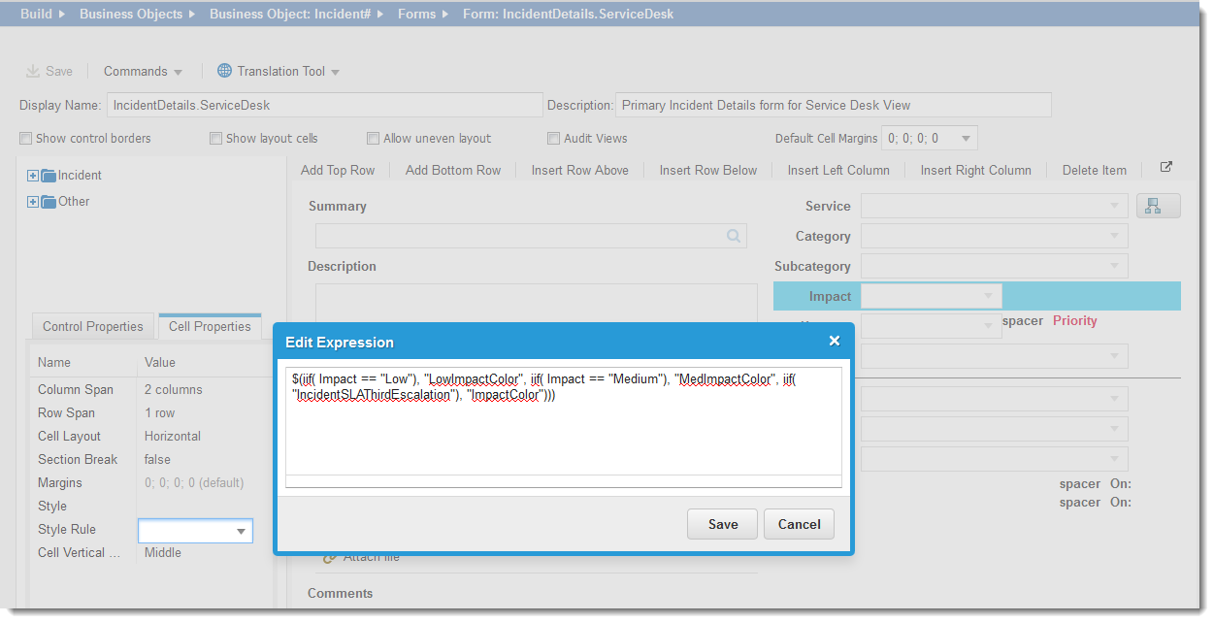Screen dimensions: 1214x623
Task: Click the Incident folder icon
Action: [x=49, y=176]
